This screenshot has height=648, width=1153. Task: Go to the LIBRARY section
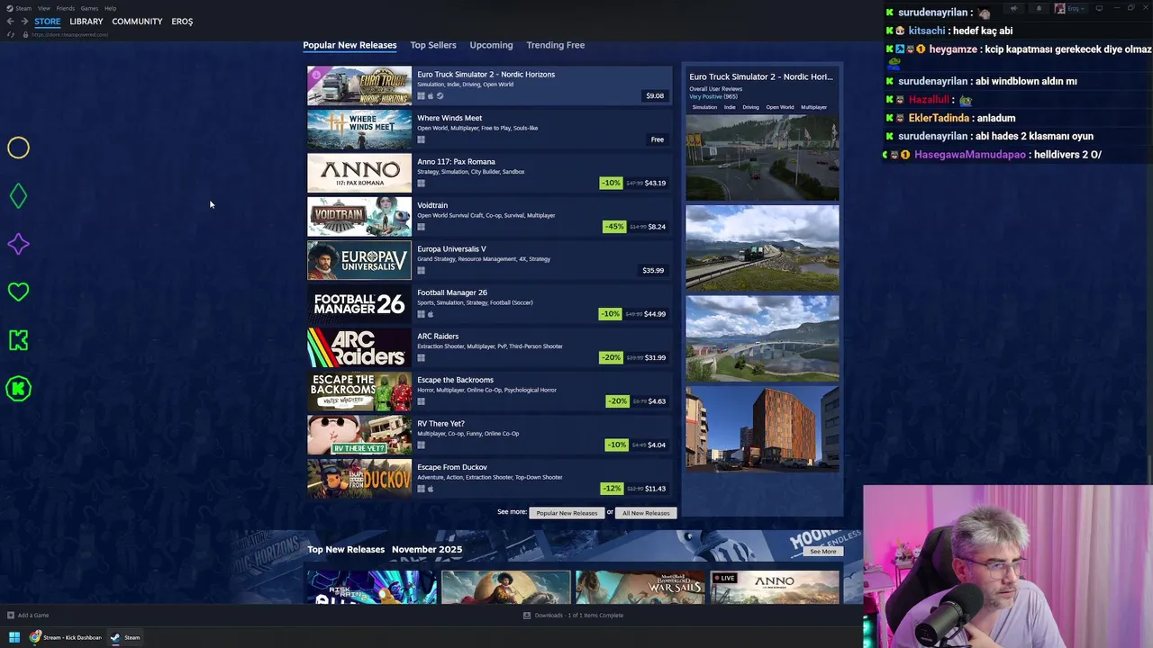pos(86,22)
